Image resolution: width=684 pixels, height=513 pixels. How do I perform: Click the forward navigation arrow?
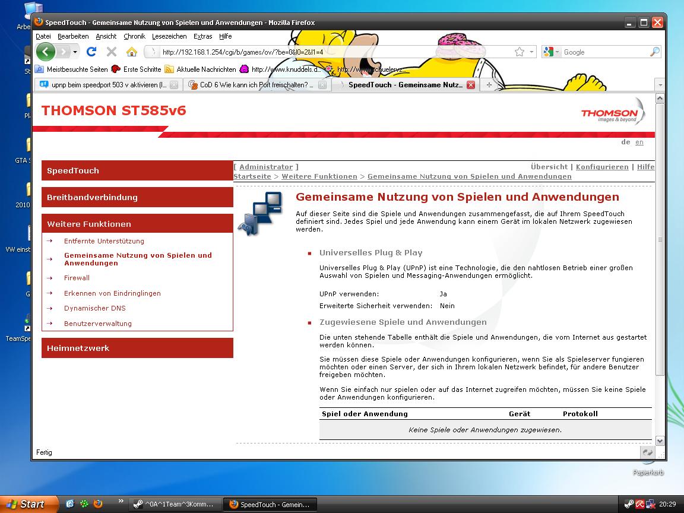(64, 52)
